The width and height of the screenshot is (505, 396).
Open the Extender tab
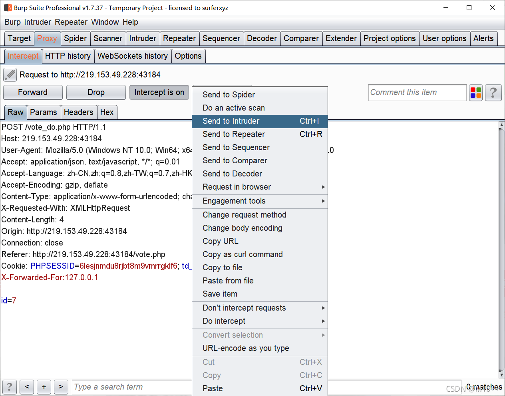tap(341, 38)
